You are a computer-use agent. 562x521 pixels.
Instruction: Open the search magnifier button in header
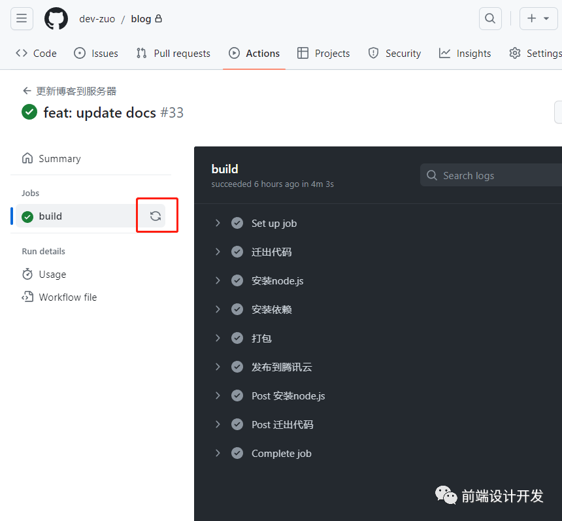click(490, 18)
